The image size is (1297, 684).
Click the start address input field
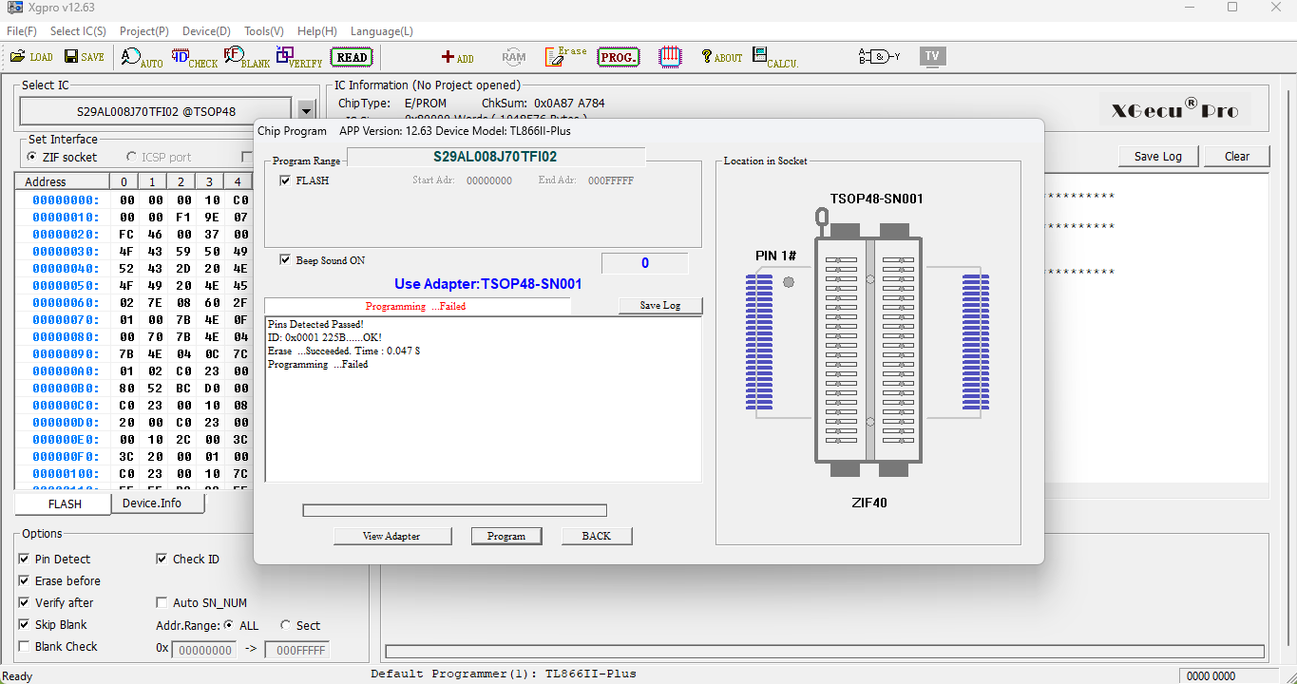(203, 650)
